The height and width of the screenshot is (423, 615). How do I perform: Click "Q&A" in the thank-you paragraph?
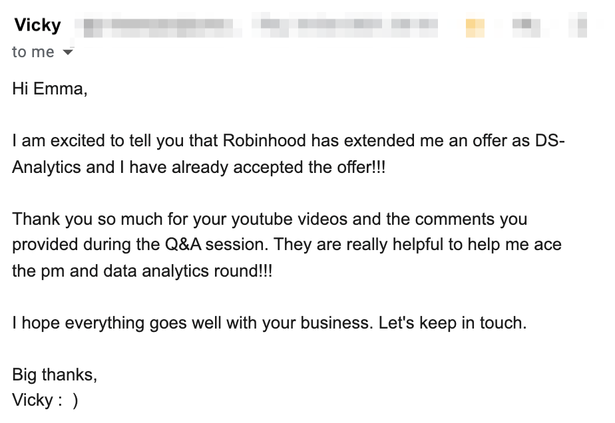(x=183, y=245)
